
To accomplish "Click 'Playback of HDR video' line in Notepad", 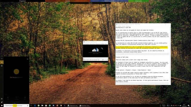I will tap(122, 57).
